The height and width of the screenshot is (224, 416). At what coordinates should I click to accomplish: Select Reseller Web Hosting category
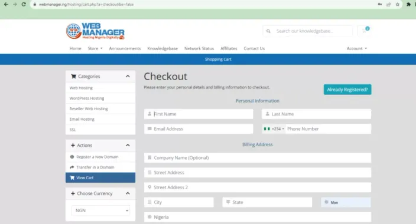coord(100,109)
